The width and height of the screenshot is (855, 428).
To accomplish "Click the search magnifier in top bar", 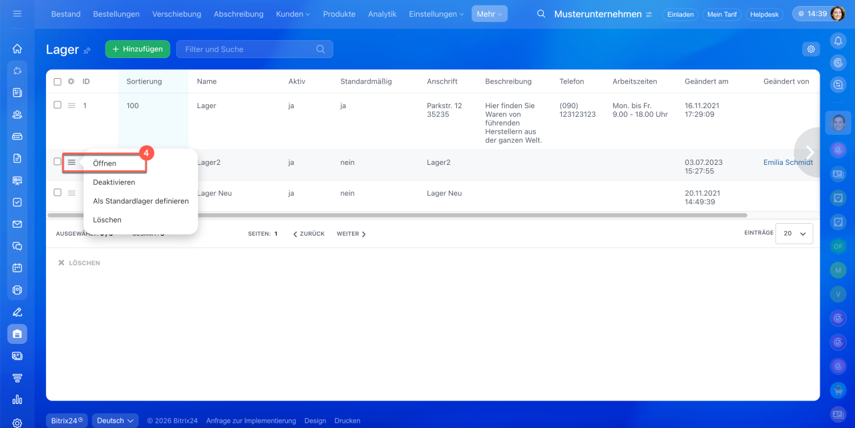I will pos(541,14).
